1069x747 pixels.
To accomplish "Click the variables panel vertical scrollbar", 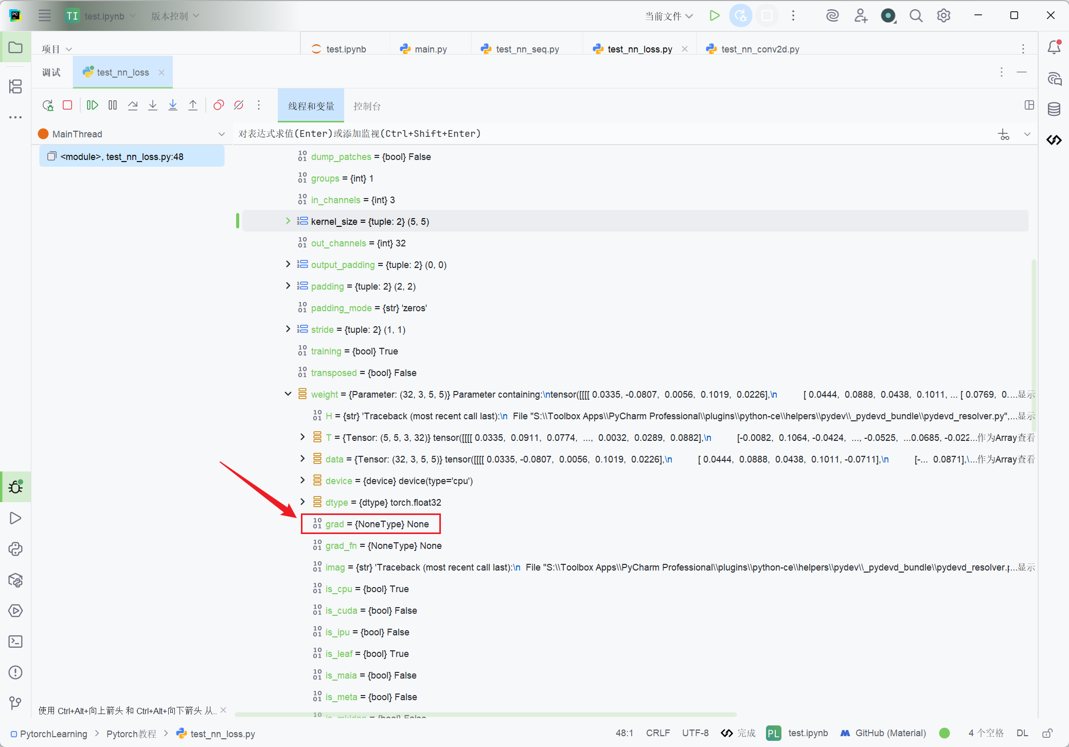I will (1034, 345).
